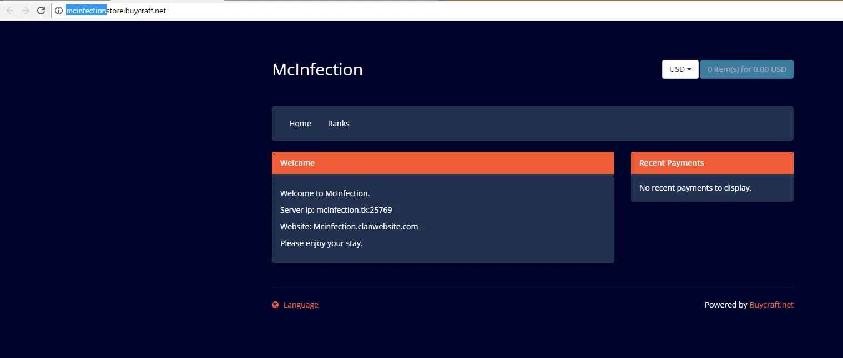Click the address bar URL field
Screen dimensions: 843x358
point(447,11)
